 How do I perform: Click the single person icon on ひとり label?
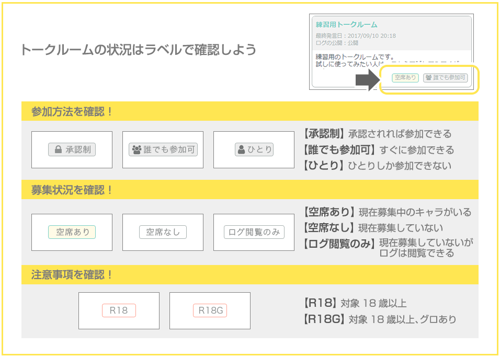pyautogui.click(x=241, y=149)
